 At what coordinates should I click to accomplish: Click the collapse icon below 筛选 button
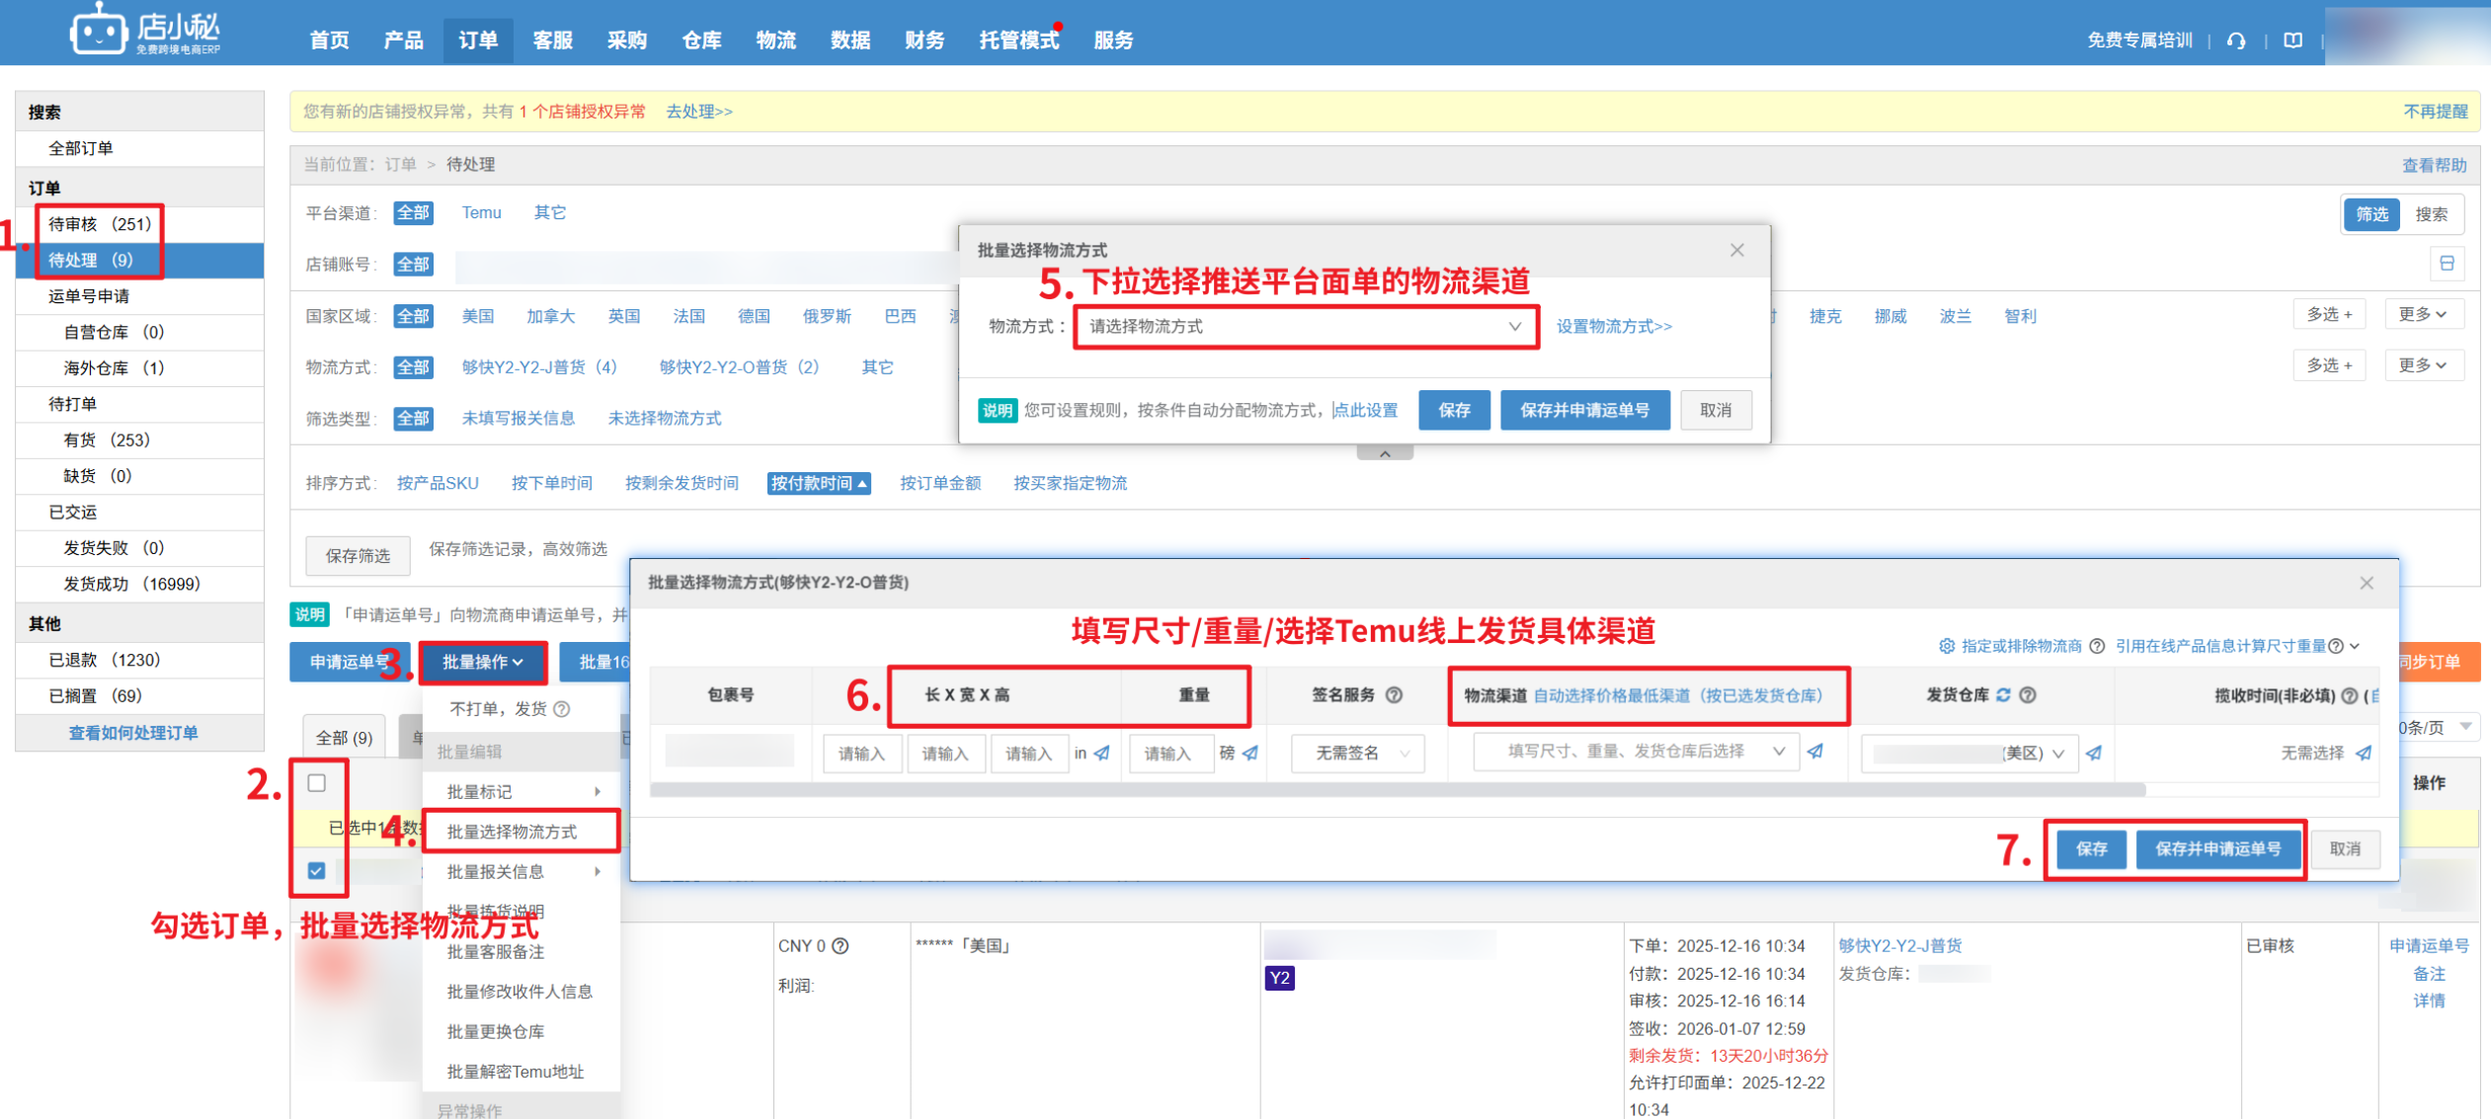click(x=2447, y=264)
